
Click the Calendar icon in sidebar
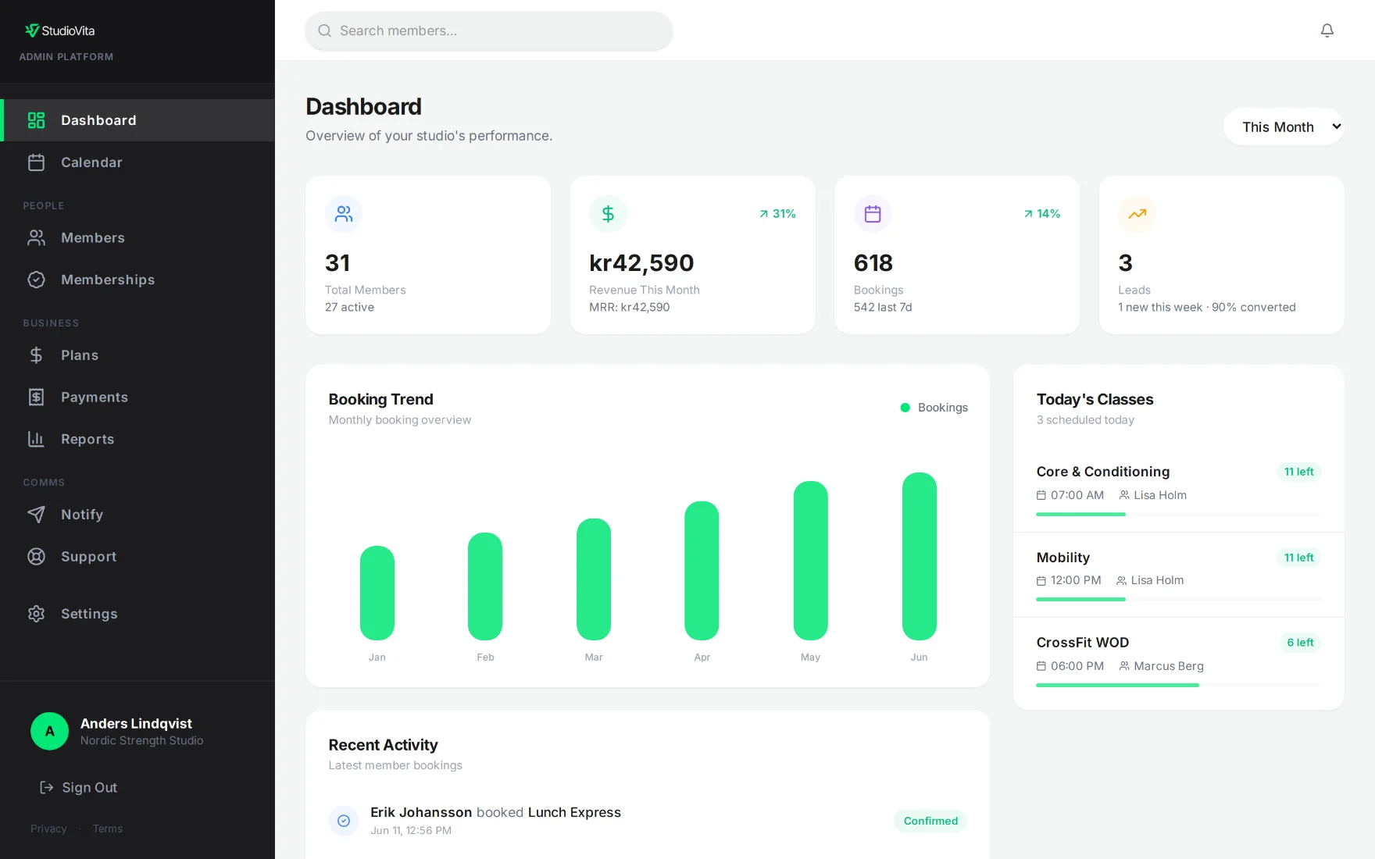pos(36,162)
